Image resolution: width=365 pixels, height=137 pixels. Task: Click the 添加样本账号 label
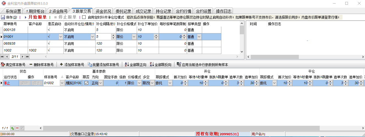coord(74,65)
